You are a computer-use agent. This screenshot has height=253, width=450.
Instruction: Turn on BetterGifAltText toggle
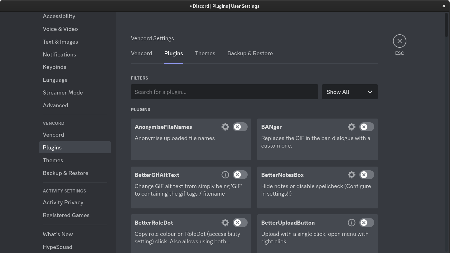pyautogui.click(x=240, y=175)
